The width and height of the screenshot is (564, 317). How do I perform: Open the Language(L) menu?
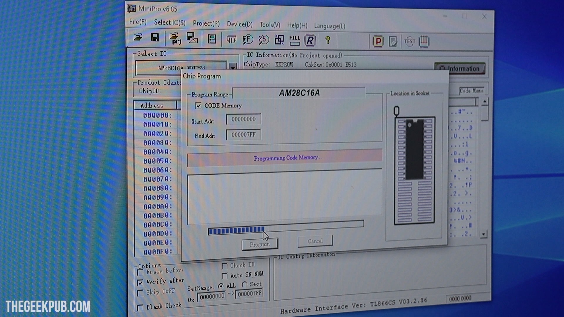pyautogui.click(x=330, y=26)
